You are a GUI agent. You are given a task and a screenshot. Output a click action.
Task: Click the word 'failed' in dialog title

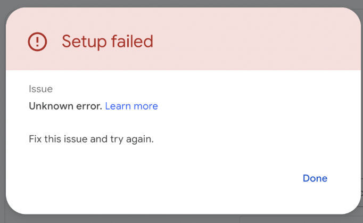coord(132,41)
